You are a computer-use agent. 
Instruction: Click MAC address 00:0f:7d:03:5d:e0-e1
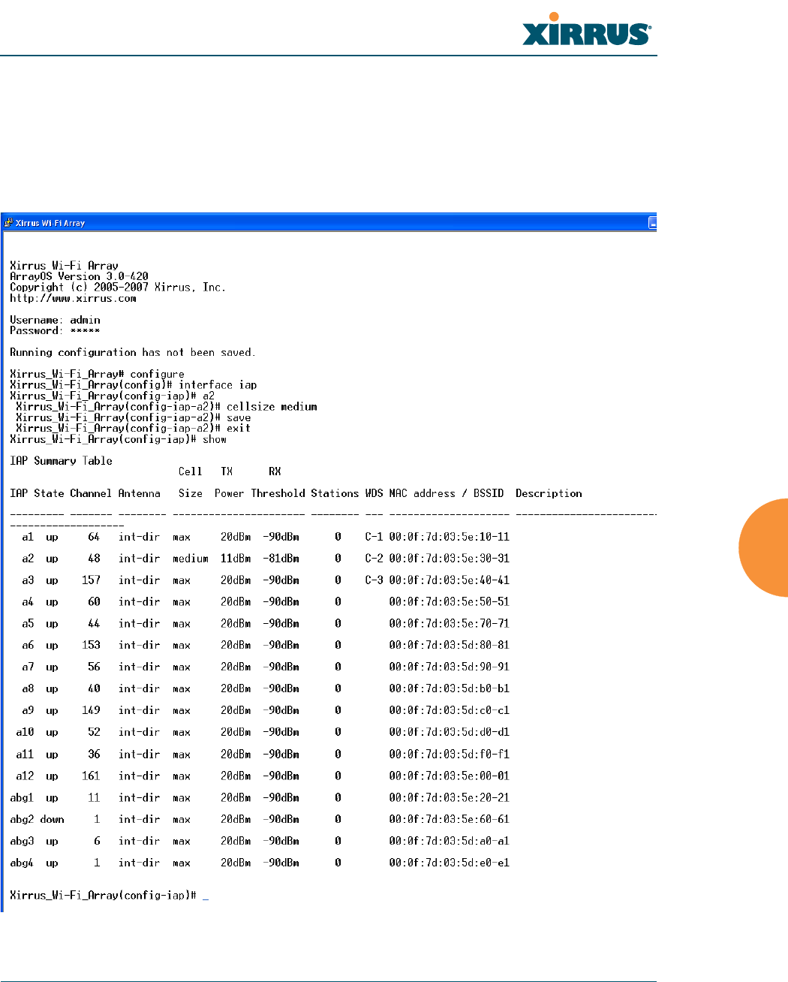pyautogui.click(x=450, y=863)
